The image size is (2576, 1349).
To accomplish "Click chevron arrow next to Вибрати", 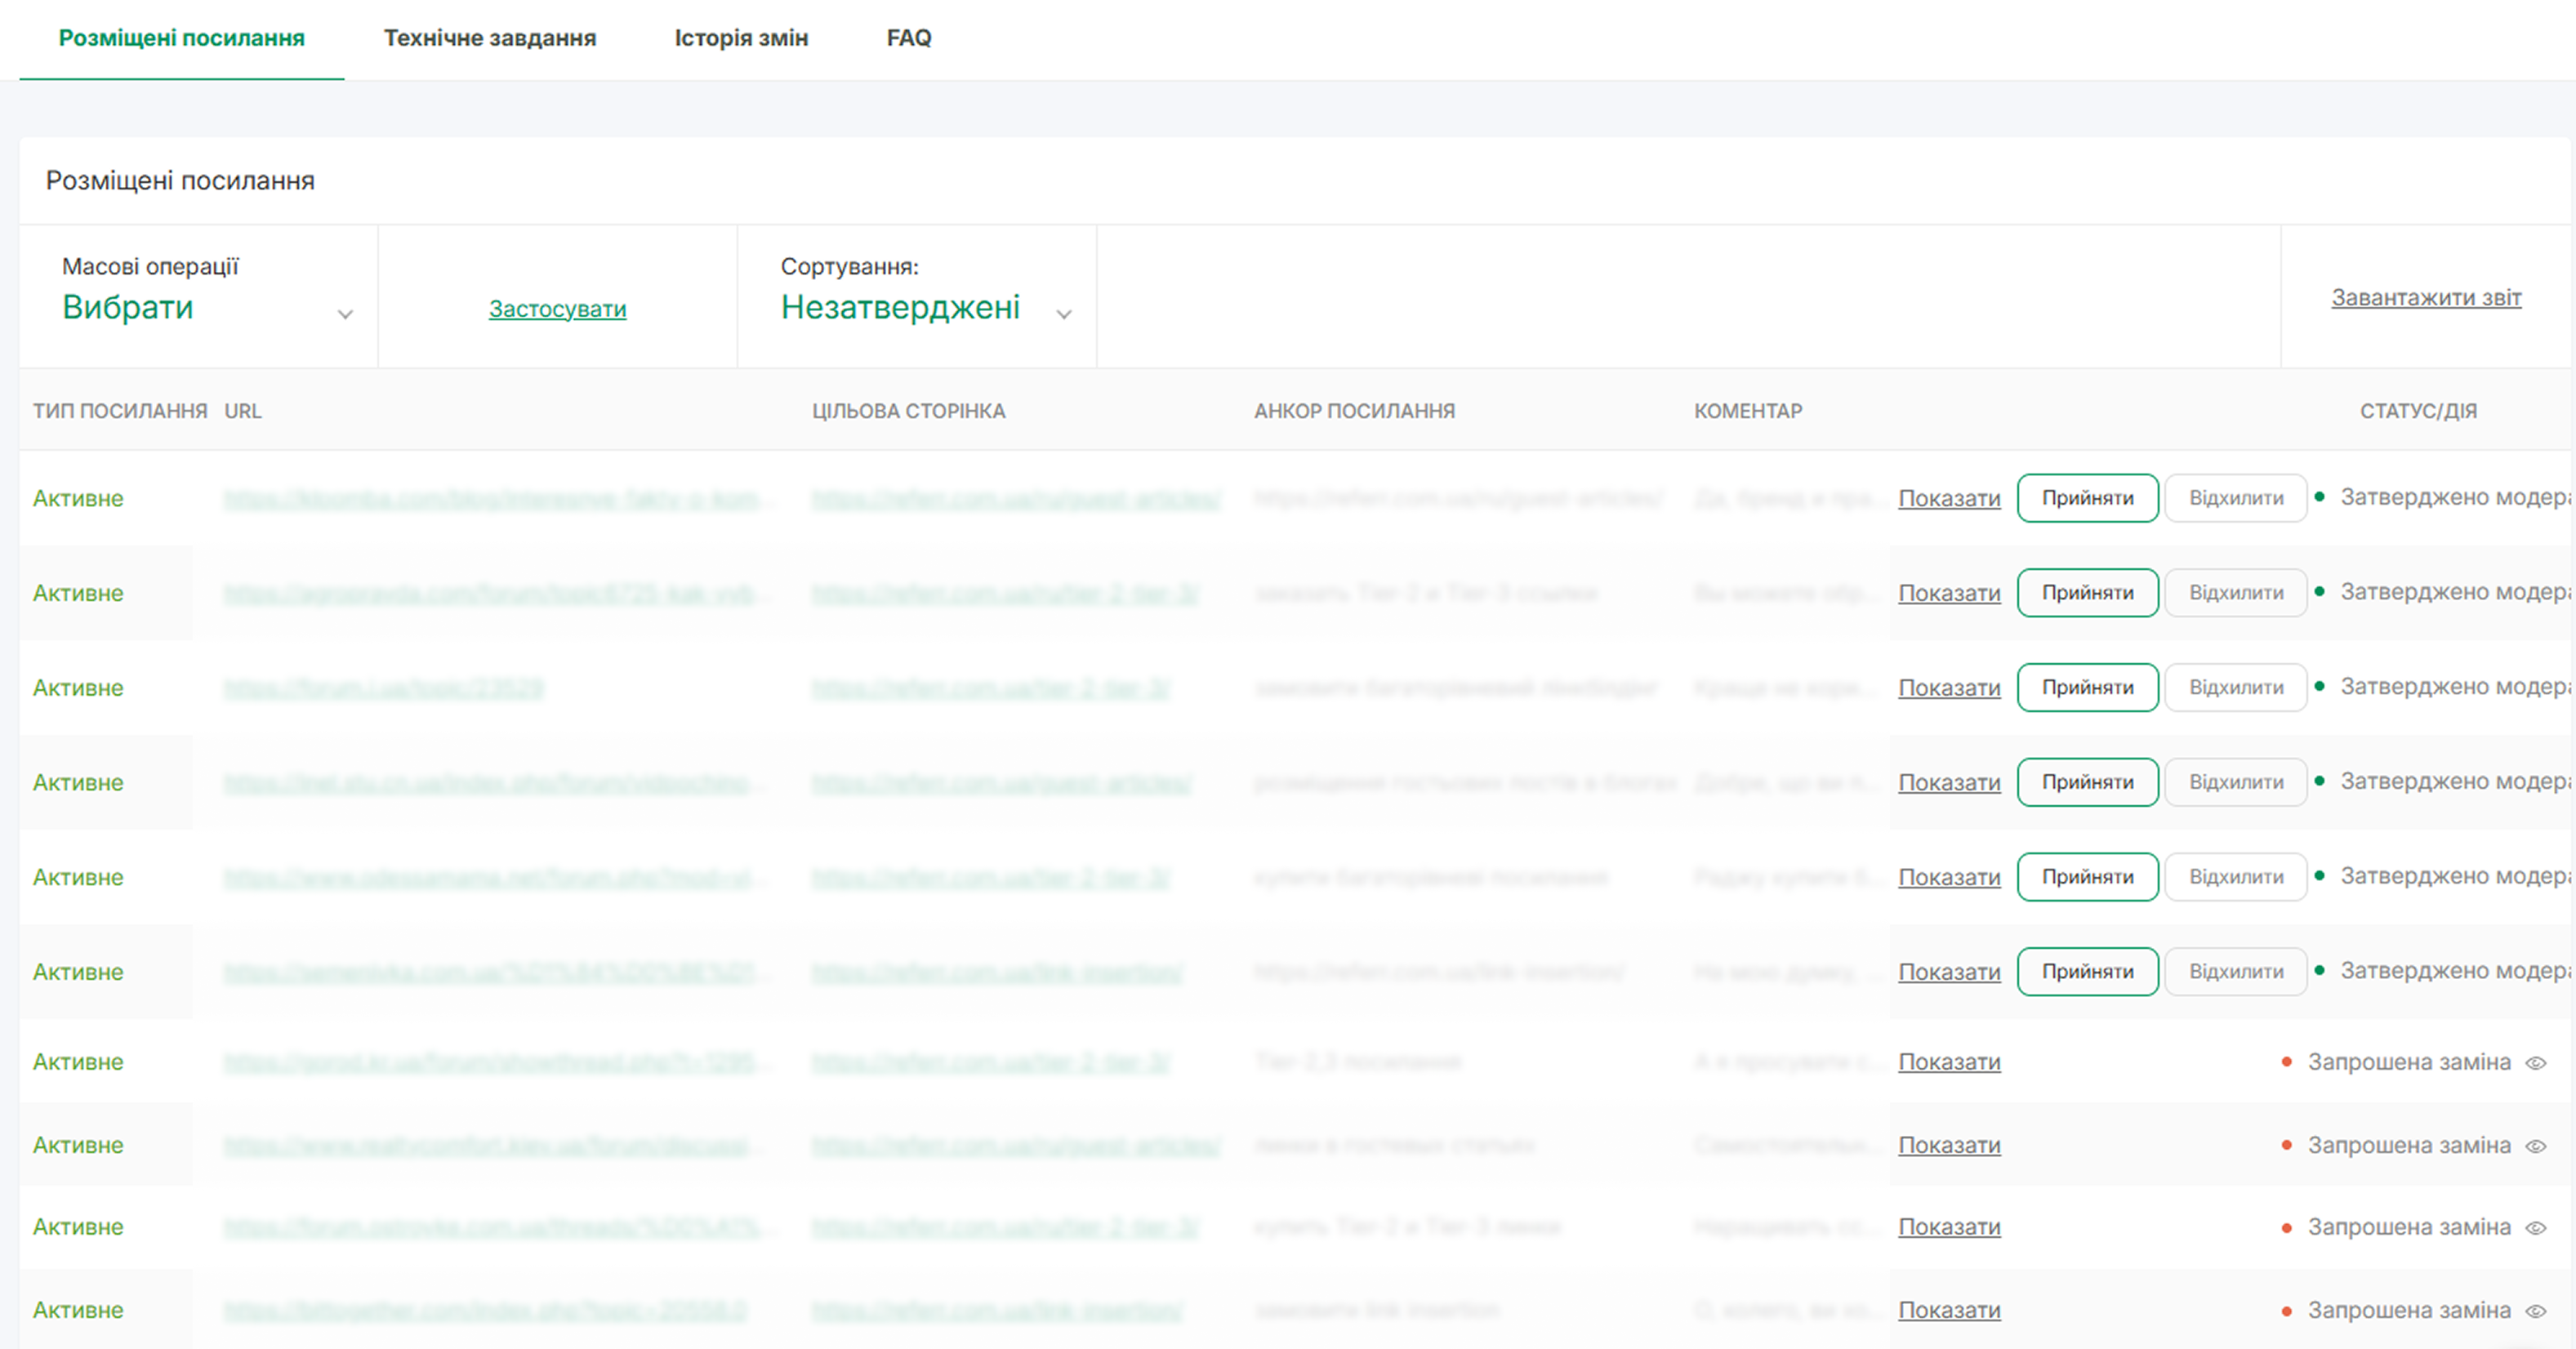I will [345, 314].
